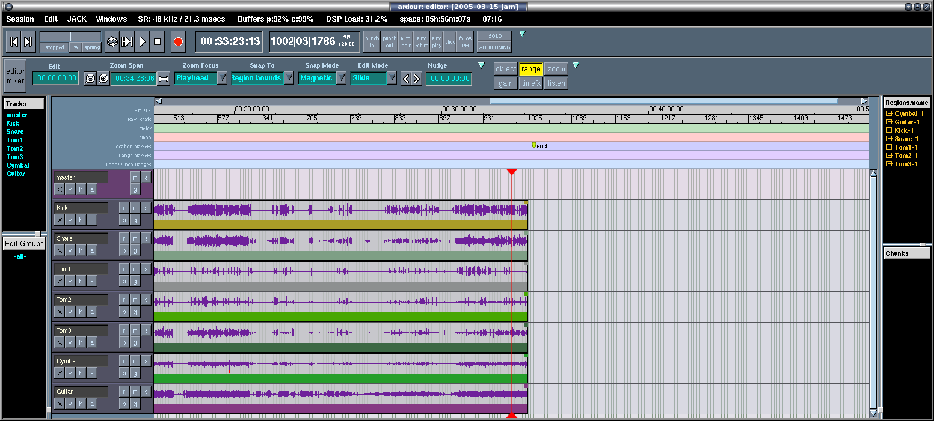The height and width of the screenshot is (421, 934).
Task: Enable the punch in toggle
Action: pos(372,41)
